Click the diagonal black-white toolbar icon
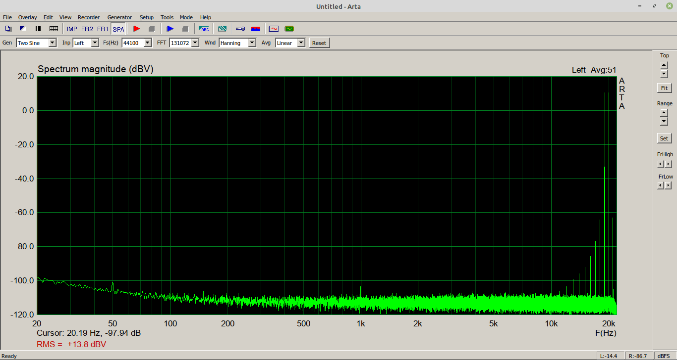Viewport: 677px width, 360px height. pos(23,29)
